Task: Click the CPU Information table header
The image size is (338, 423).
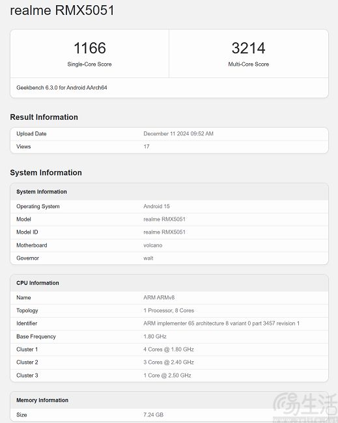Action: pyautogui.click(x=38, y=283)
